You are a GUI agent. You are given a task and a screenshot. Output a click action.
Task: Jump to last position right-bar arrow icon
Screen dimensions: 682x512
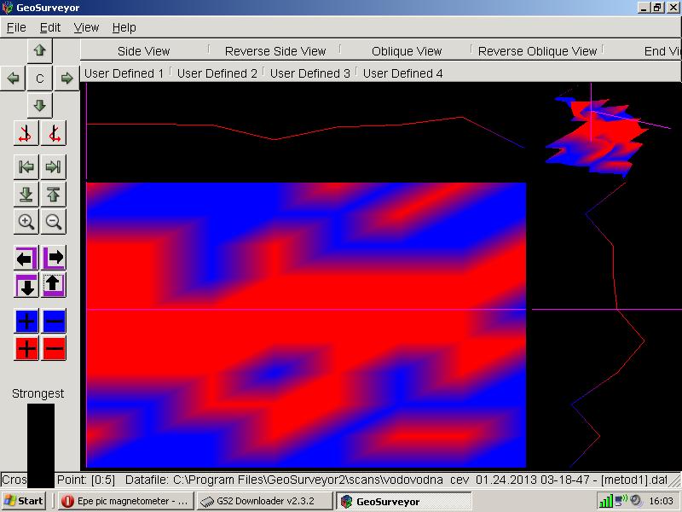(54, 166)
